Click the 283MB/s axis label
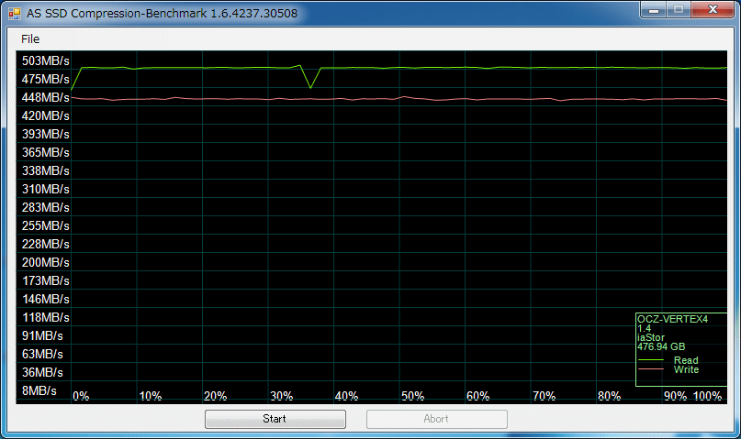741x439 pixels. (45, 207)
